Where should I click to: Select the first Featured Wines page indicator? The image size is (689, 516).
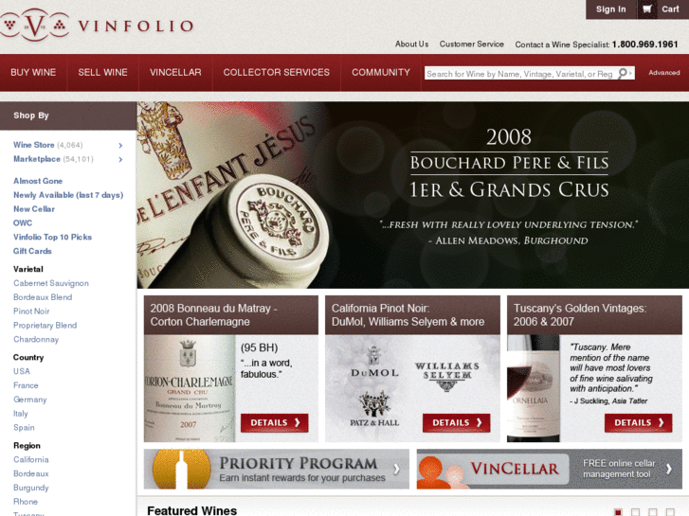618,512
